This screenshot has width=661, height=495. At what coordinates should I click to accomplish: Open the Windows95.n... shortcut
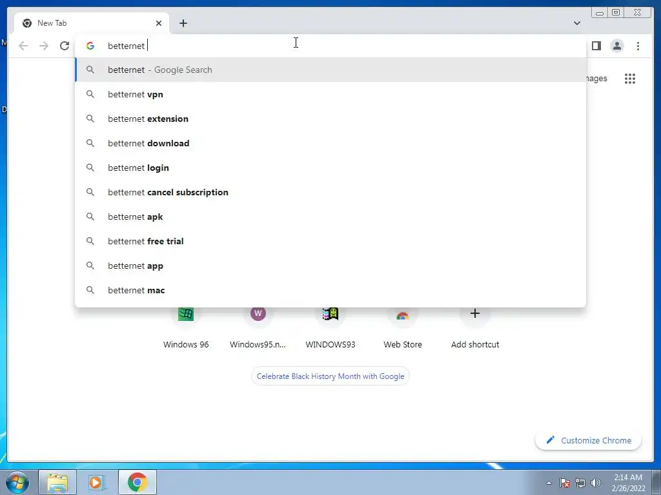(x=258, y=328)
